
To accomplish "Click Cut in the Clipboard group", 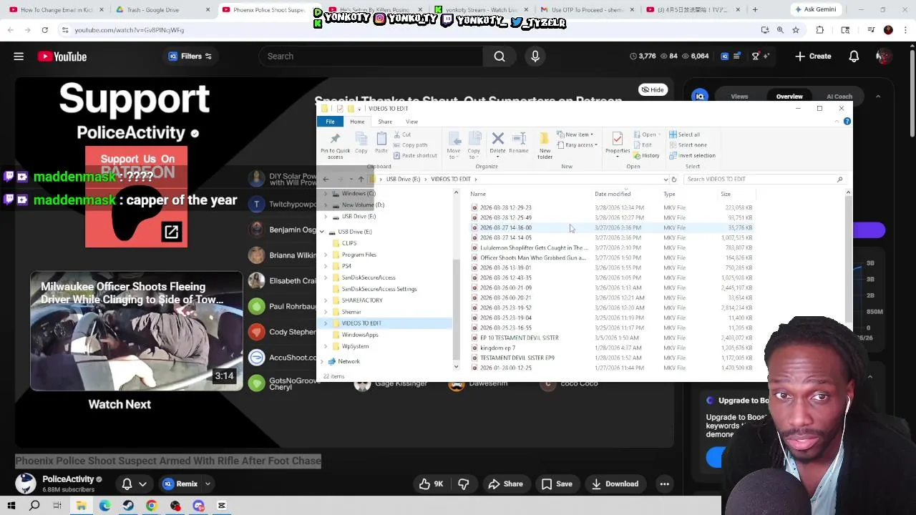I will (x=401, y=134).
